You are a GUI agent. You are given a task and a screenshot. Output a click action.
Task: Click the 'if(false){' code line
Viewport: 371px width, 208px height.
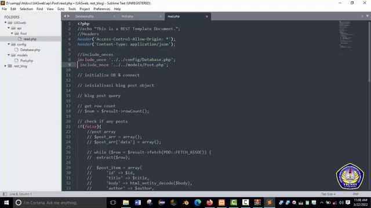[x=89, y=127]
